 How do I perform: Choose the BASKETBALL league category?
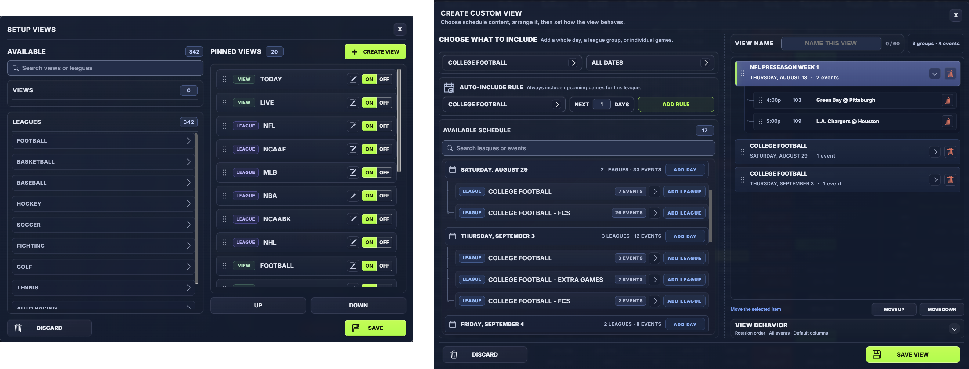(x=103, y=162)
